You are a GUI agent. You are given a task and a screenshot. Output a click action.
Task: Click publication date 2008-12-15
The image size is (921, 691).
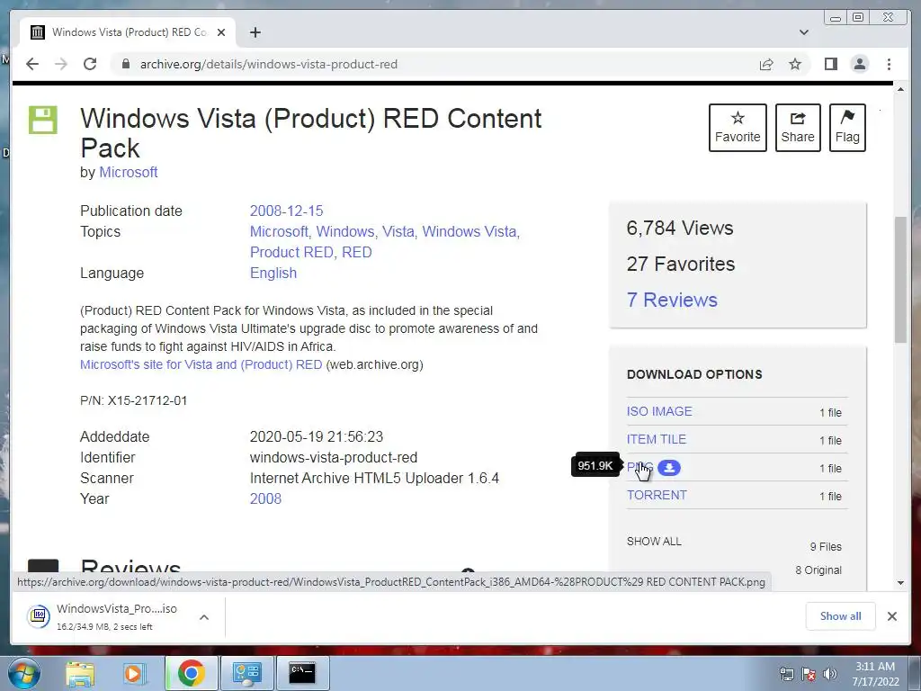coord(286,211)
